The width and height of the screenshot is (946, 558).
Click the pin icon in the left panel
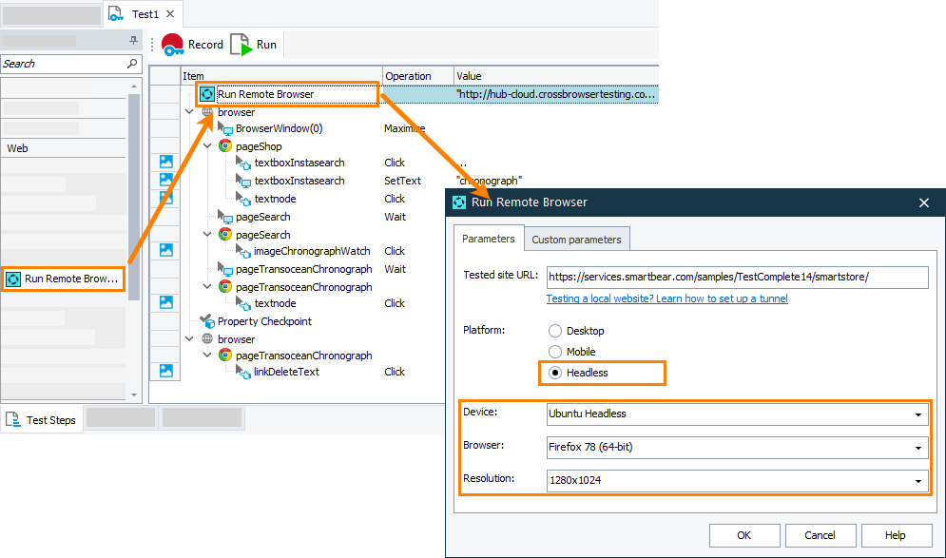point(133,41)
